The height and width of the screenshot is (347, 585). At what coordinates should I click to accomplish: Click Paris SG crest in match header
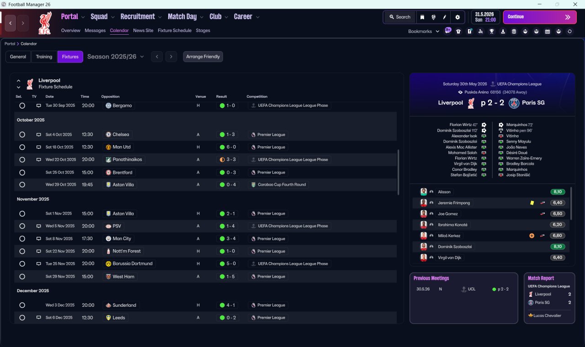(515, 103)
